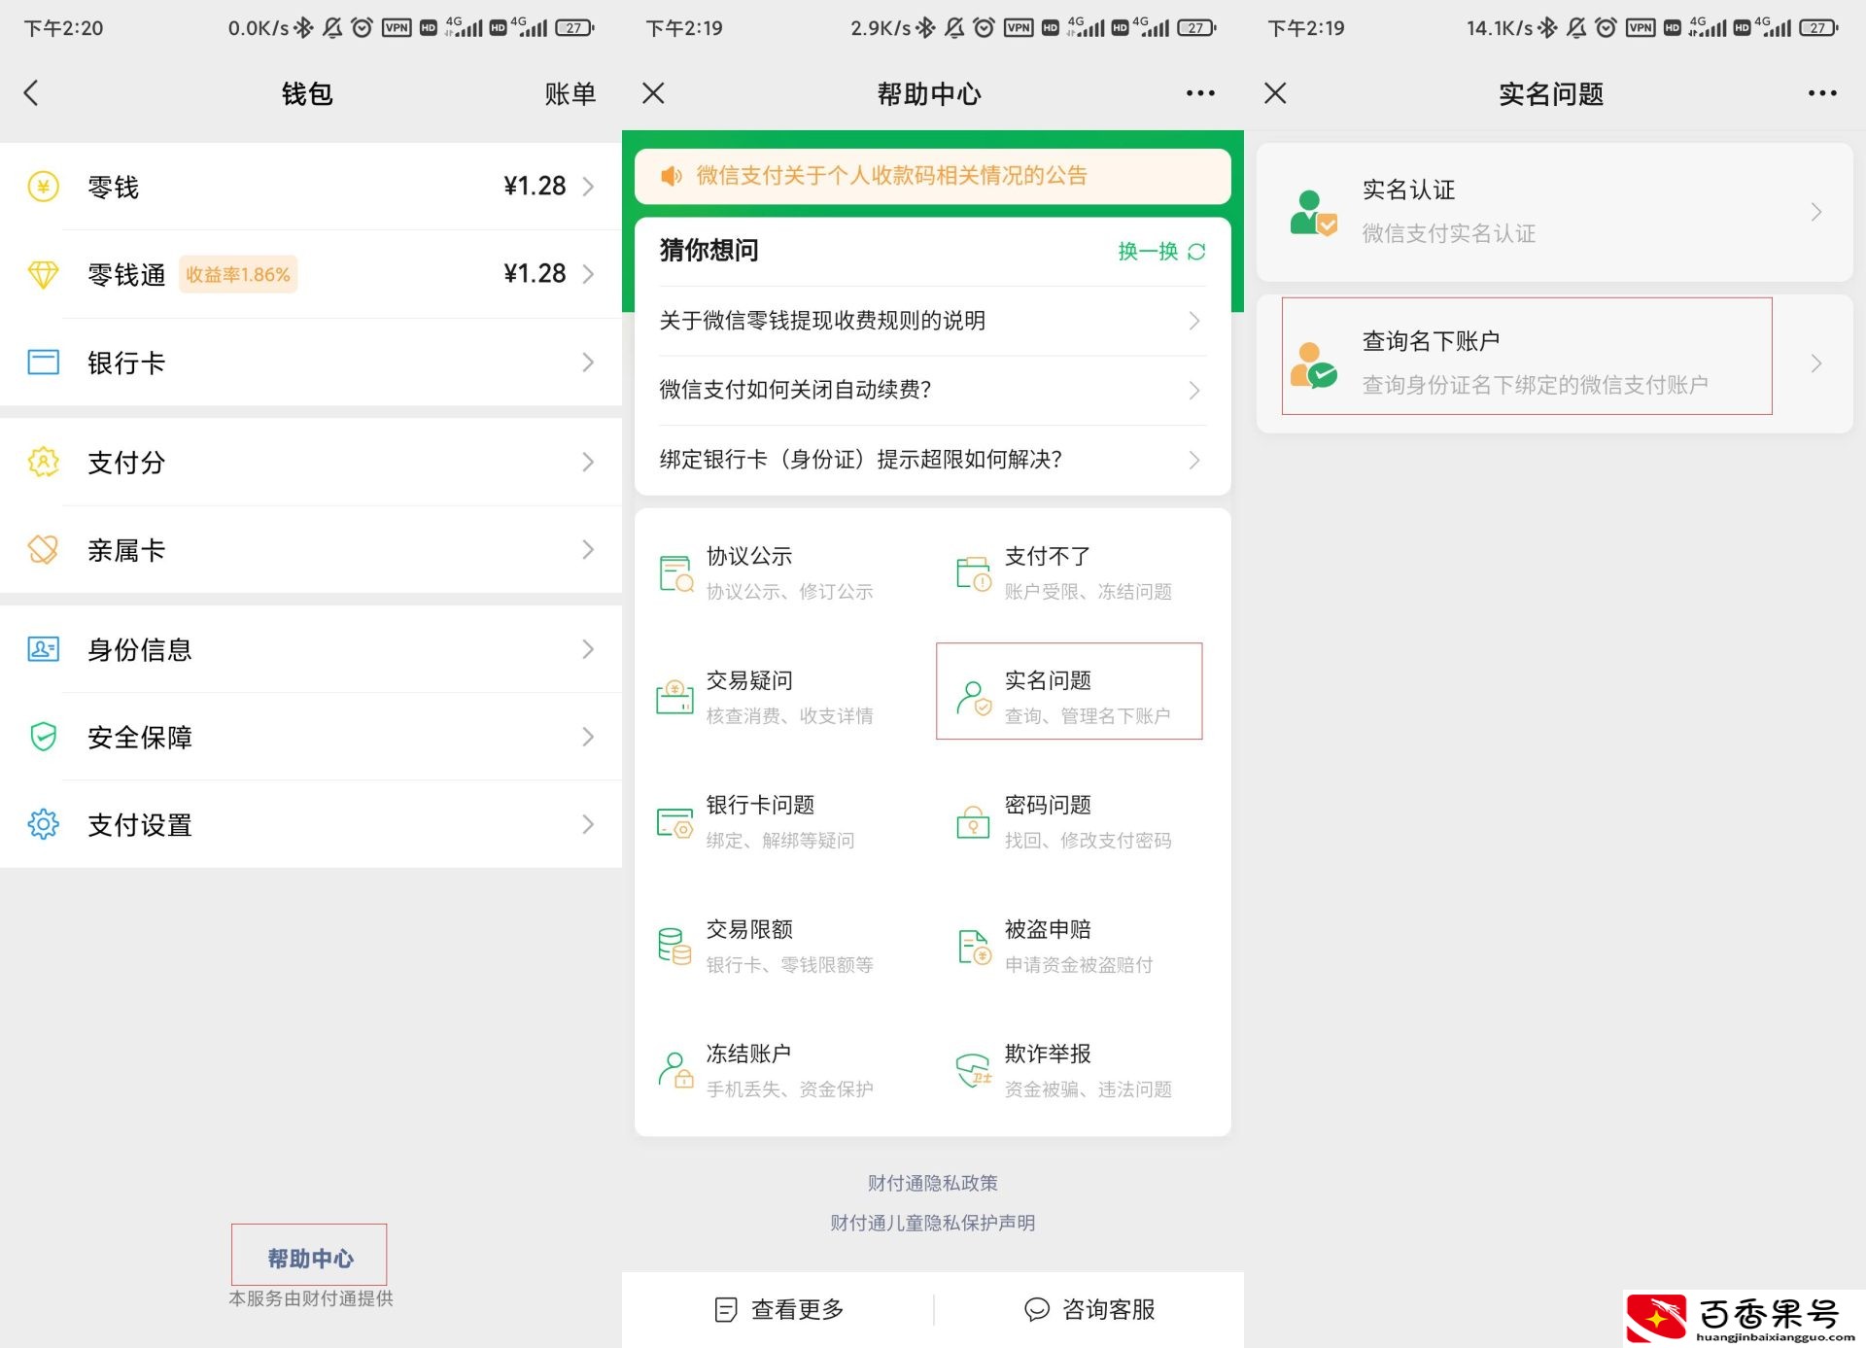Select the 协议公示 category title
Image resolution: width=1866 pixels, height=1348 pixels.
[748, 556]
